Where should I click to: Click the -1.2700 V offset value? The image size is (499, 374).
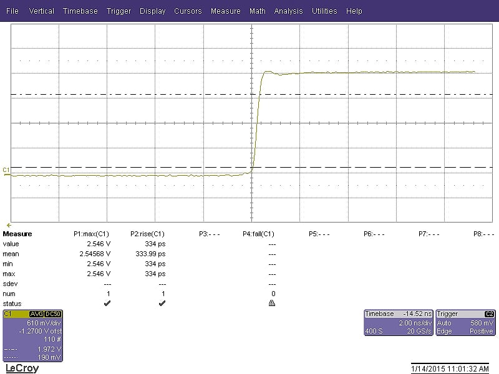coord(40,331)
